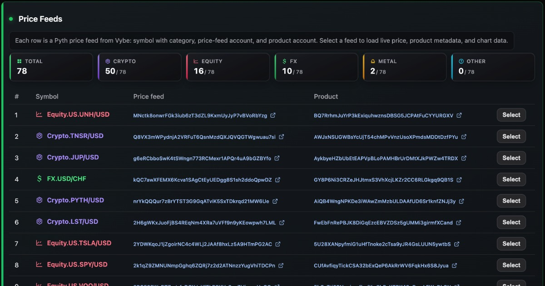Show TOTAL feeds card
This screenshot has width=545, height=286.
[51, 67]
